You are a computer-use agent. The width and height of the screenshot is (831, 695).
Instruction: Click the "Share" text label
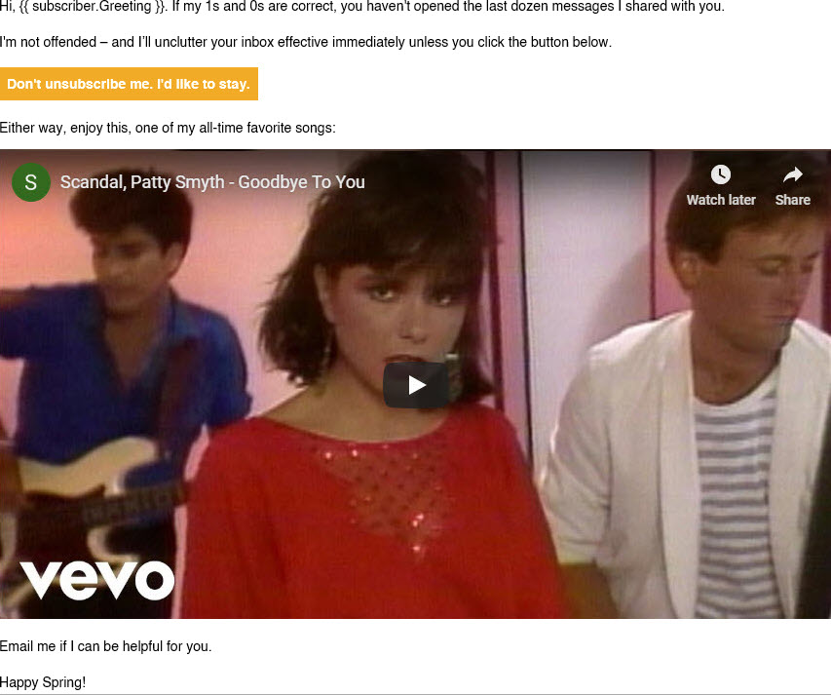(x=793, y=200)
